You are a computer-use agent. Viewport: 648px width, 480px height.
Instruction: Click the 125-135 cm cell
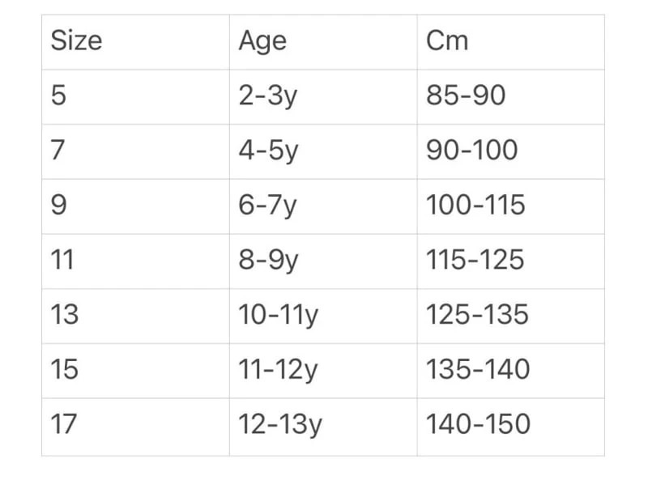477,315
